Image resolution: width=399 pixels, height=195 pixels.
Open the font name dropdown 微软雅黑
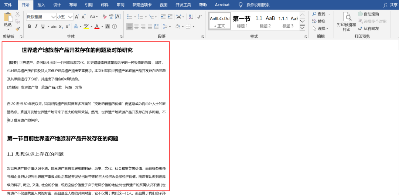click(54, 17)
